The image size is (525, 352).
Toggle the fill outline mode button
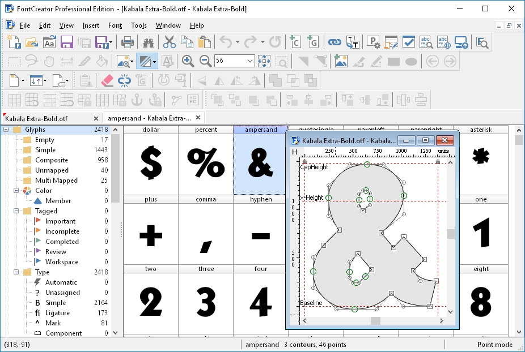click(x=145, y=61)
